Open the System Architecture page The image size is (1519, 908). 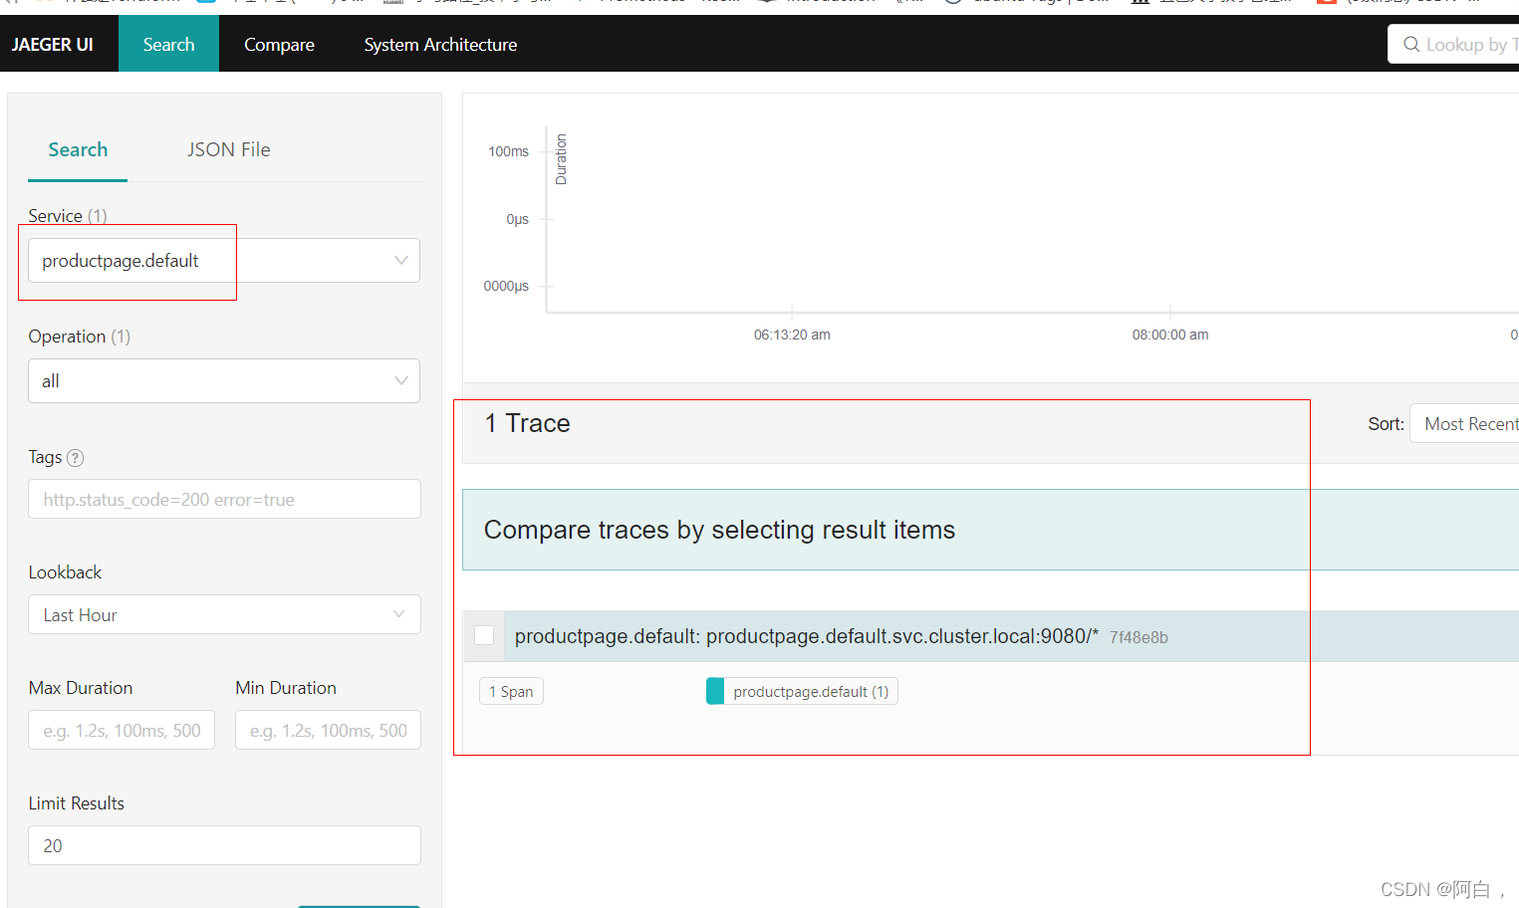coord(440,45)
